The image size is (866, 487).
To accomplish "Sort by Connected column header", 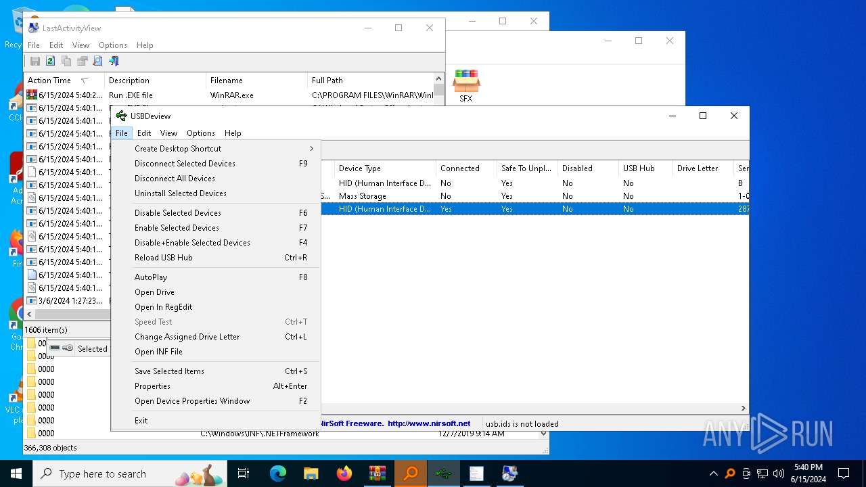I will pyautogui.click(x=466, y=168).
